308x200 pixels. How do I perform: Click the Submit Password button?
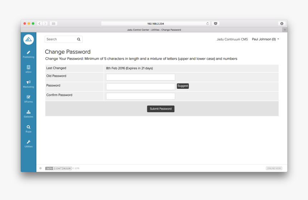pos(161,109)
